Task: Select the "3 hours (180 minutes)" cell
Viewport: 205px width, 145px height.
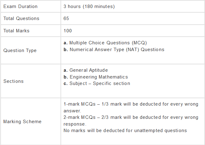Action: pyautogui.click(x=89, y=6)
